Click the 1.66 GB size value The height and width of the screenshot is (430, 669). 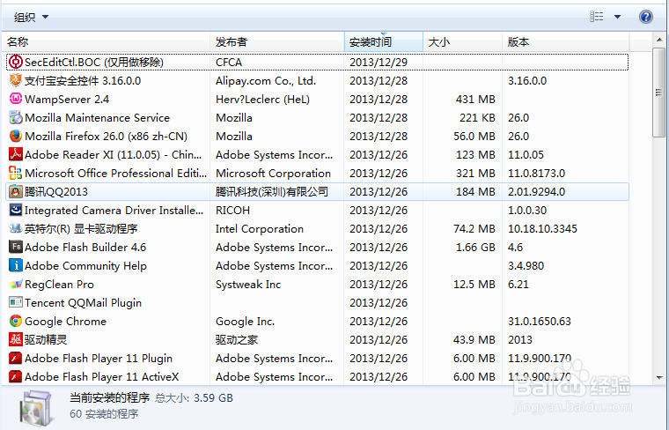475,248
